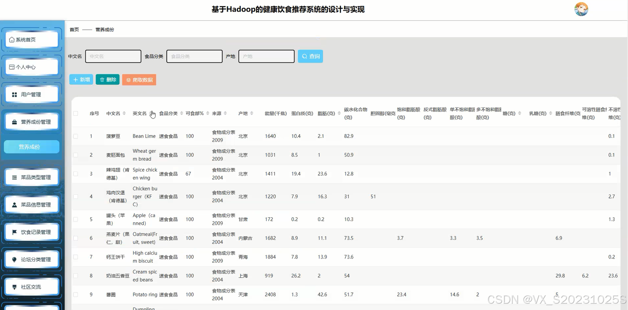
Task: Click the 爬取数据 crawl button
Action: click(x=139, y=80)
